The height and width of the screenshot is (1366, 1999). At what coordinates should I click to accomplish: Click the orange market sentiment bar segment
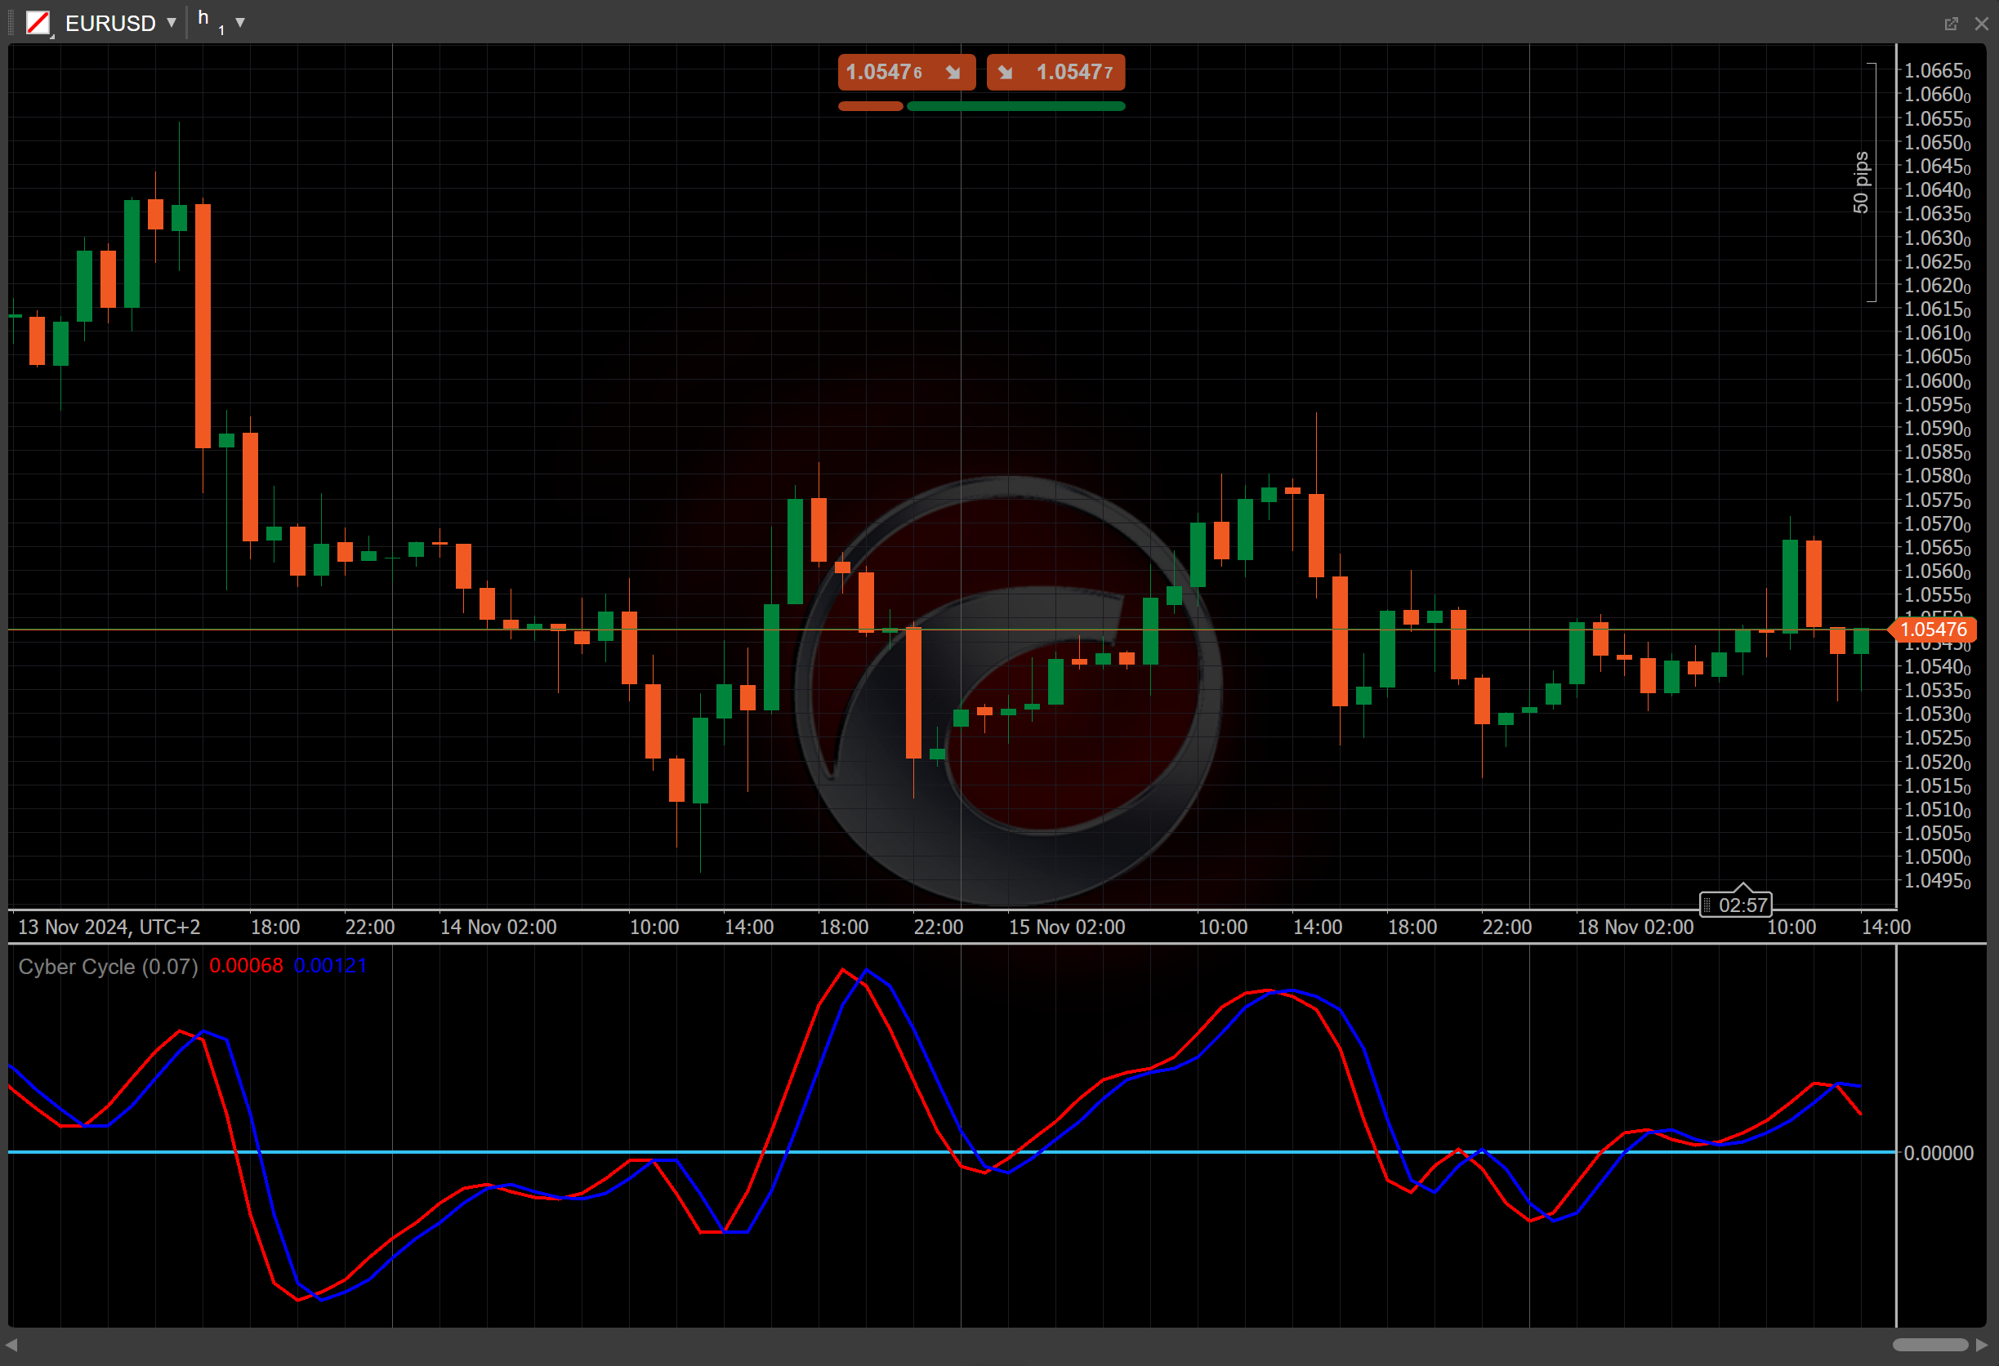(870, 107)
